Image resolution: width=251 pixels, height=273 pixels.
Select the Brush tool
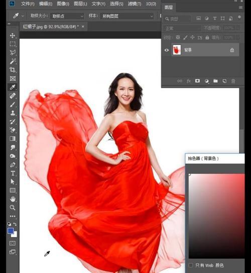[13, 104]
